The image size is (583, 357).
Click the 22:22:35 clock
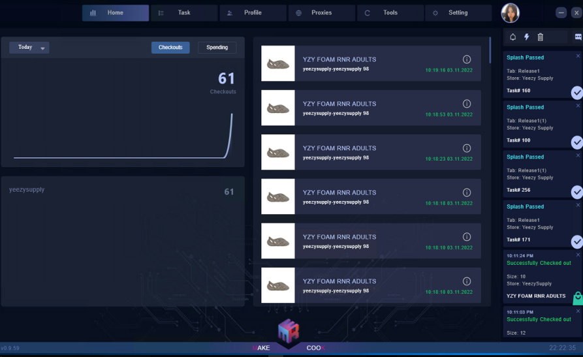562,348
